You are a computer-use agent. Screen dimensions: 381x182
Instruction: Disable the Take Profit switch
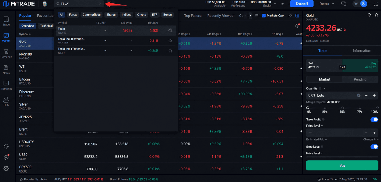[x=374, y=119]
